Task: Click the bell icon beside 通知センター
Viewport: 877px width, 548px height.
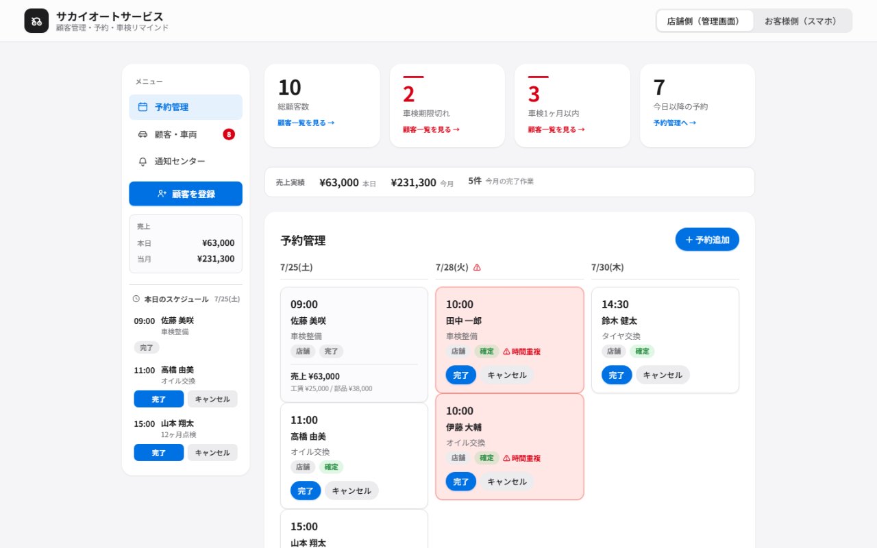Action: click(143, 162)
